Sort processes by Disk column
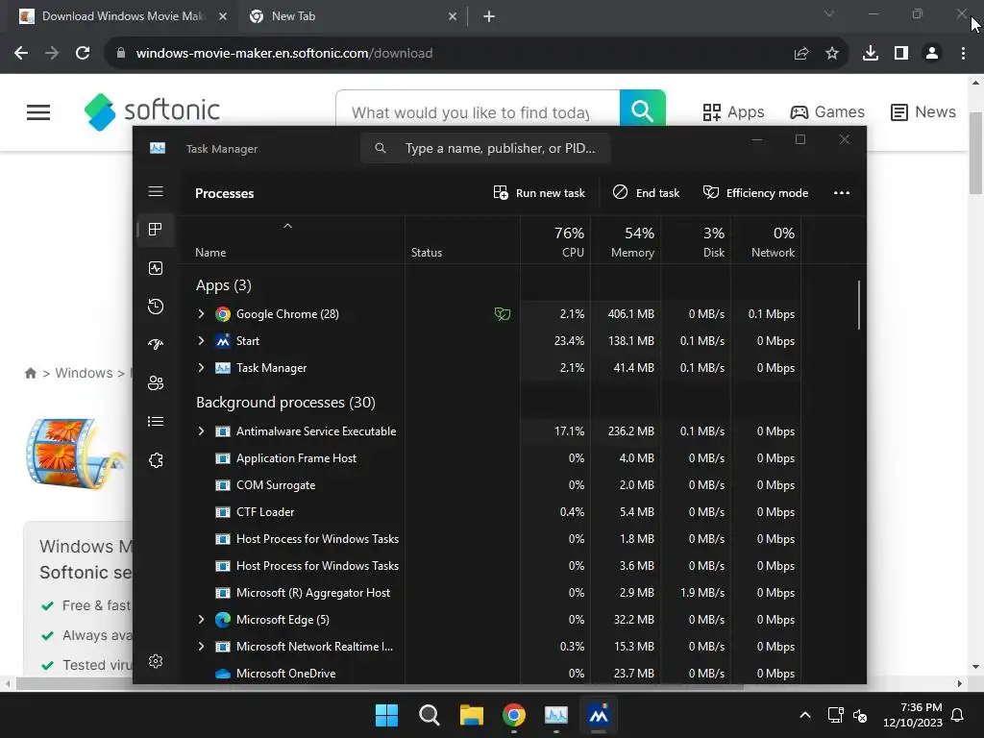 click(696, 241)
